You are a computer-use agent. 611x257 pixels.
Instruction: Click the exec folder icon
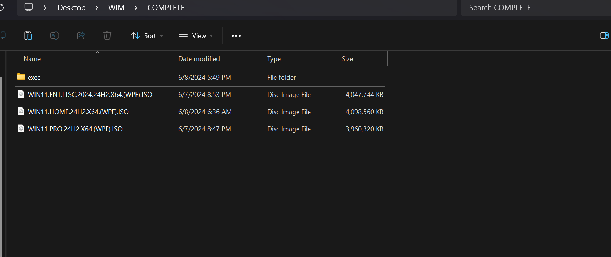[21, 77]
